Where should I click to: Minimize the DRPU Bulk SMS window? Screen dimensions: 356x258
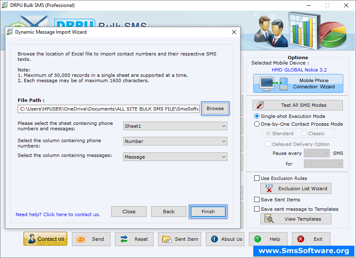tap(309, 5)
